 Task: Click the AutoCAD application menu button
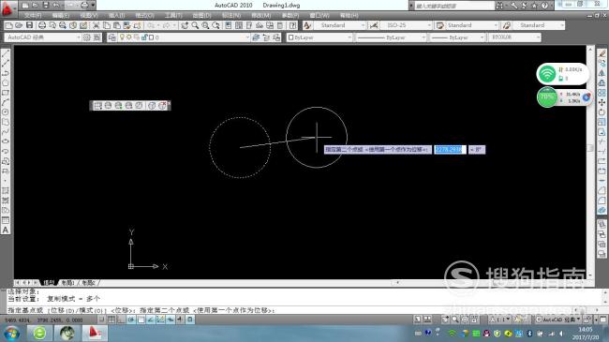pyautogui.click(x=7, y=7)
